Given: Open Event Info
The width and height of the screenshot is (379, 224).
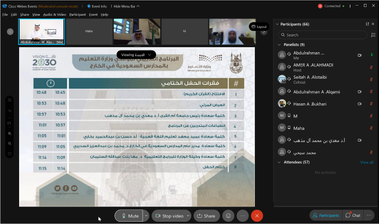Looking at the screenshot, I should tap(97, 6).
